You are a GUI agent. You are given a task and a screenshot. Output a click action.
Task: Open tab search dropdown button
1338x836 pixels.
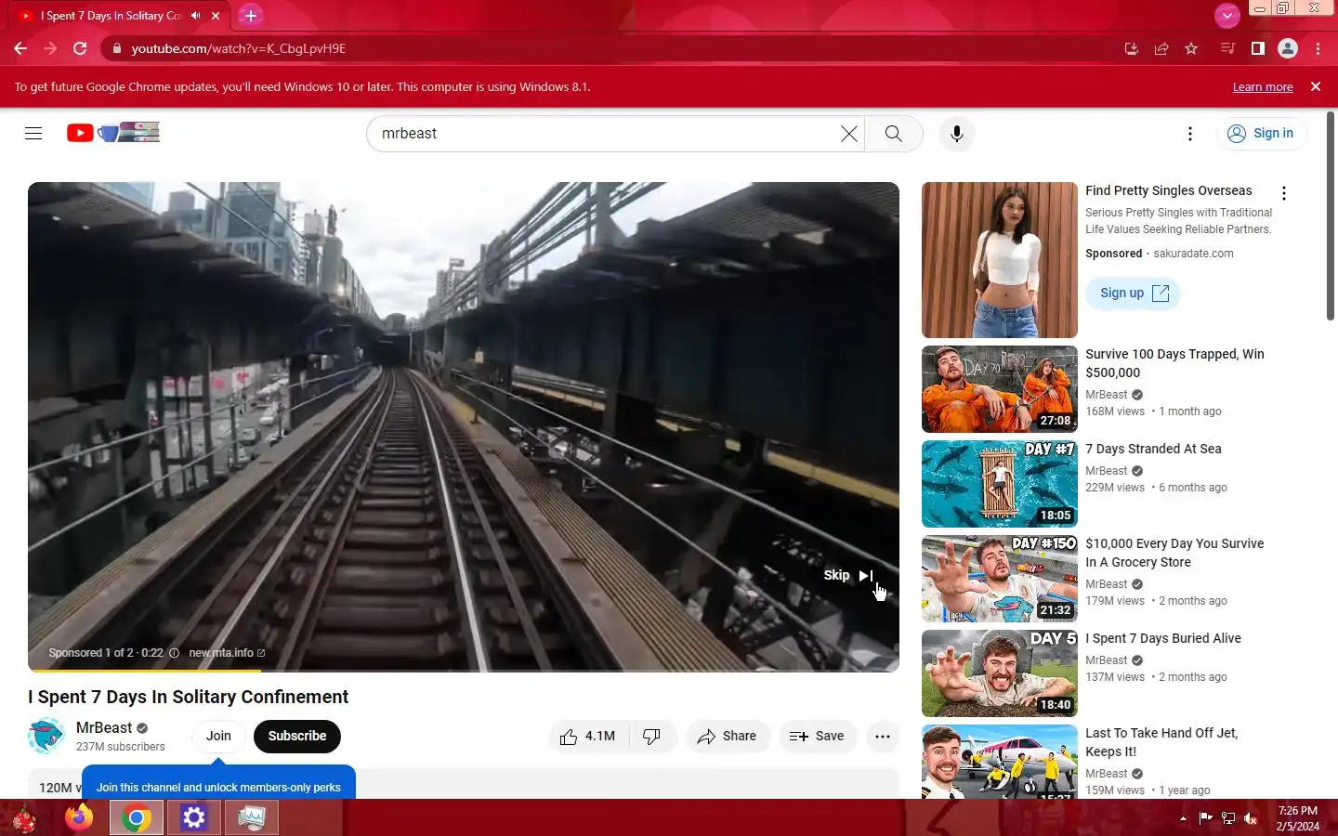click(1227, 16)
